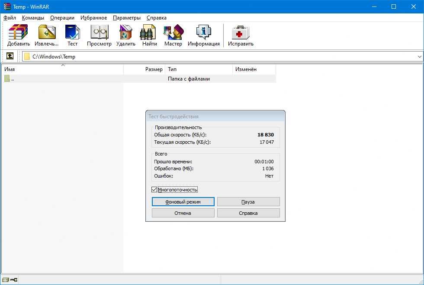
Task: Click the Пауза button
Action: point(248,202)
